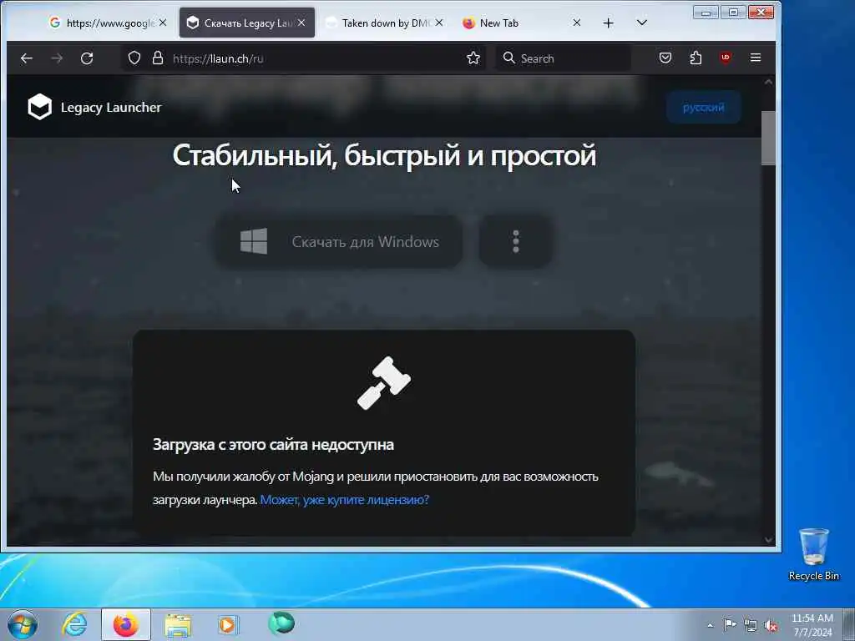This screenshot has height=641, width=855.
Task: Reload the current page
Action: tap(87, 58)
